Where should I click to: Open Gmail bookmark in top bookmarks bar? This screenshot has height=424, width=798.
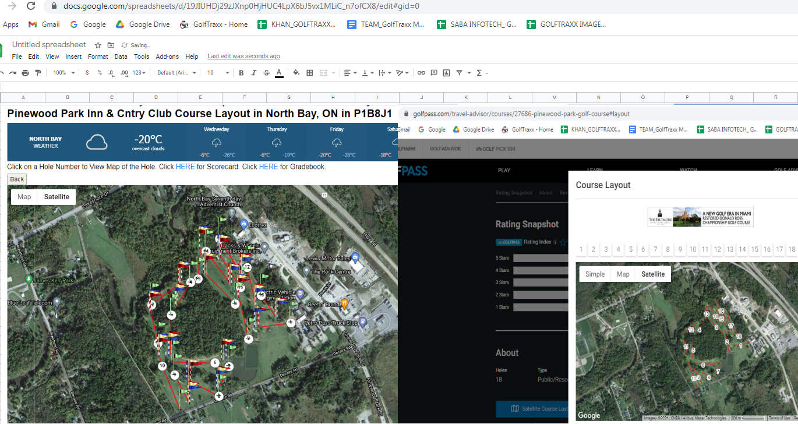pos(44,24)
